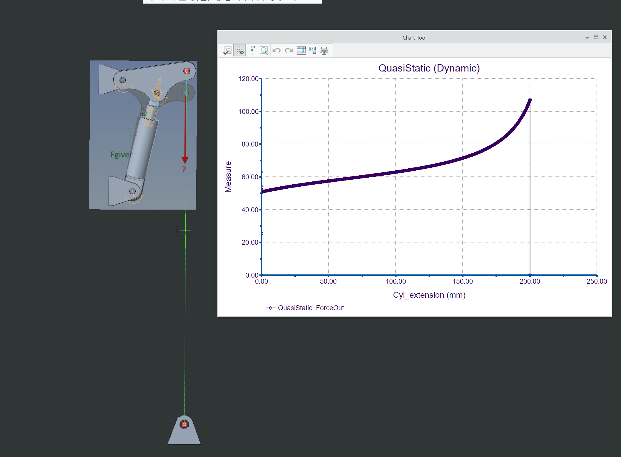Select the QuasiStatic::ForceOut legend entry
The width and height of the screenshot is (621, 457).
point(311,308)
